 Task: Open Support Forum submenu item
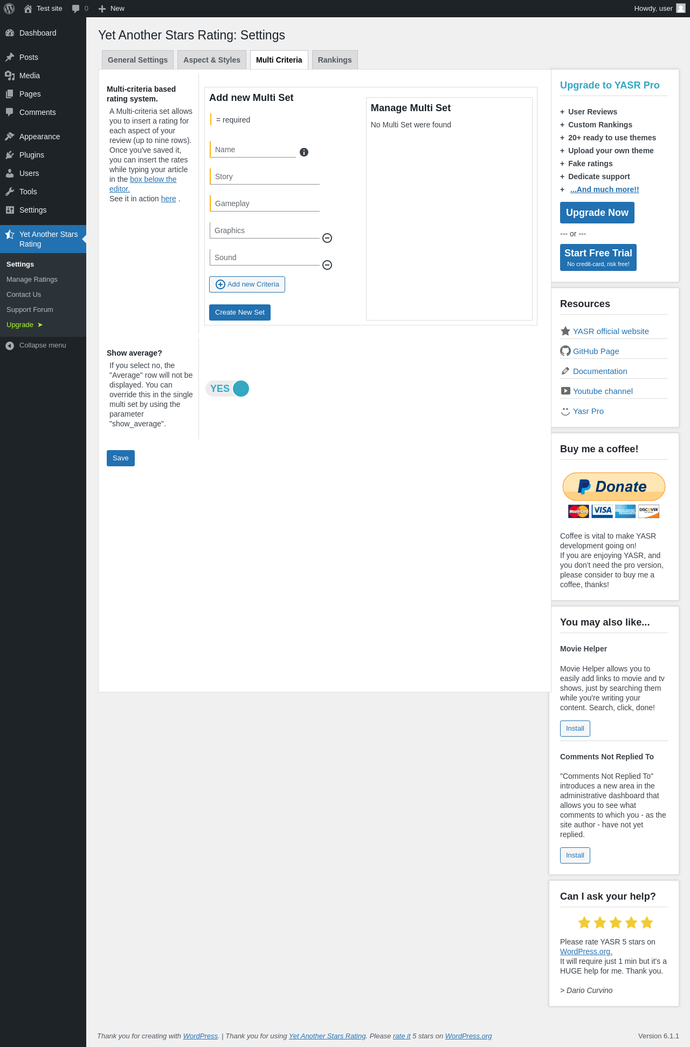(30, 310)
